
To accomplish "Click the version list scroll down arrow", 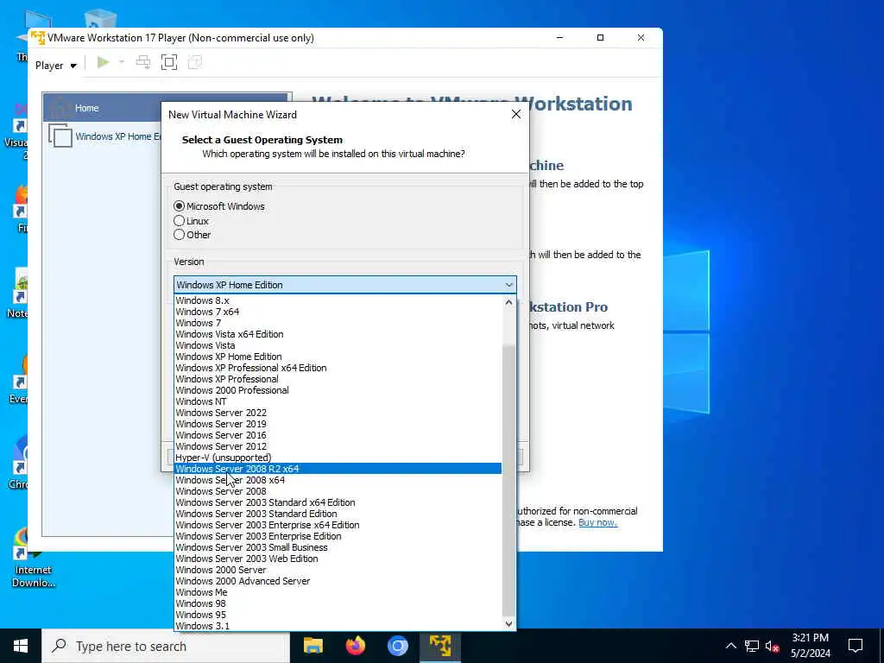I will pos(508,623).
